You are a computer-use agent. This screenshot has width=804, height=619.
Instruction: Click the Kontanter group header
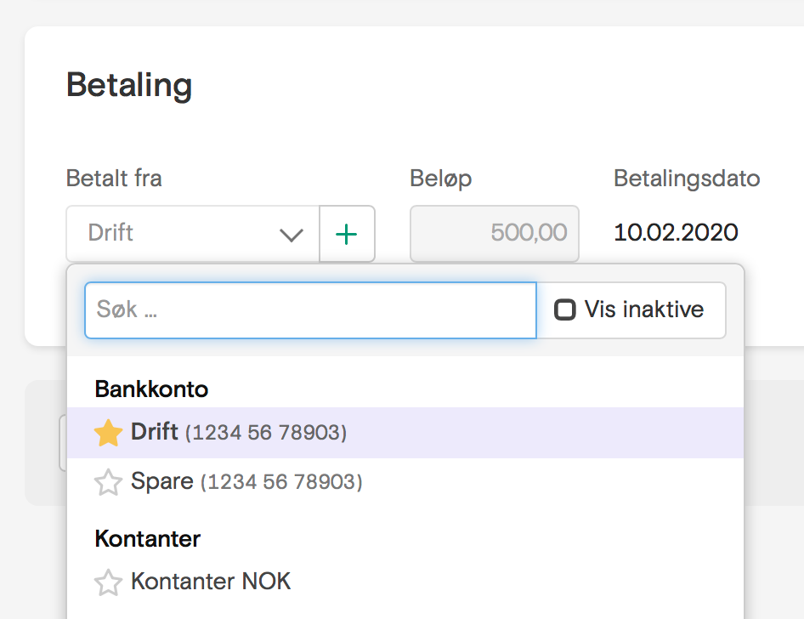pos(148,539)
